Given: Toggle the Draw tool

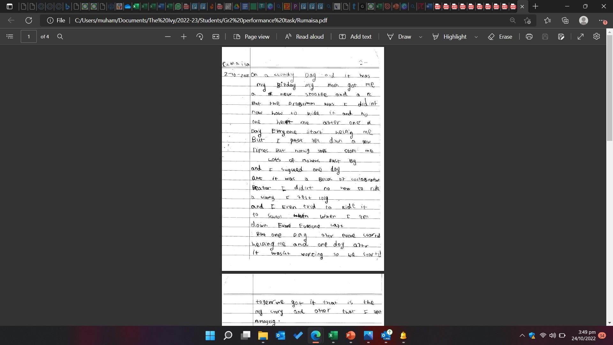Looking at the screenshot, I should pyautogui.click(x=399, y=36).
